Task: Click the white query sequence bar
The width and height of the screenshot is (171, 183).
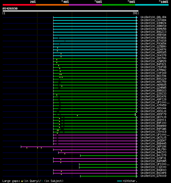Action: (x=71, y=11)
